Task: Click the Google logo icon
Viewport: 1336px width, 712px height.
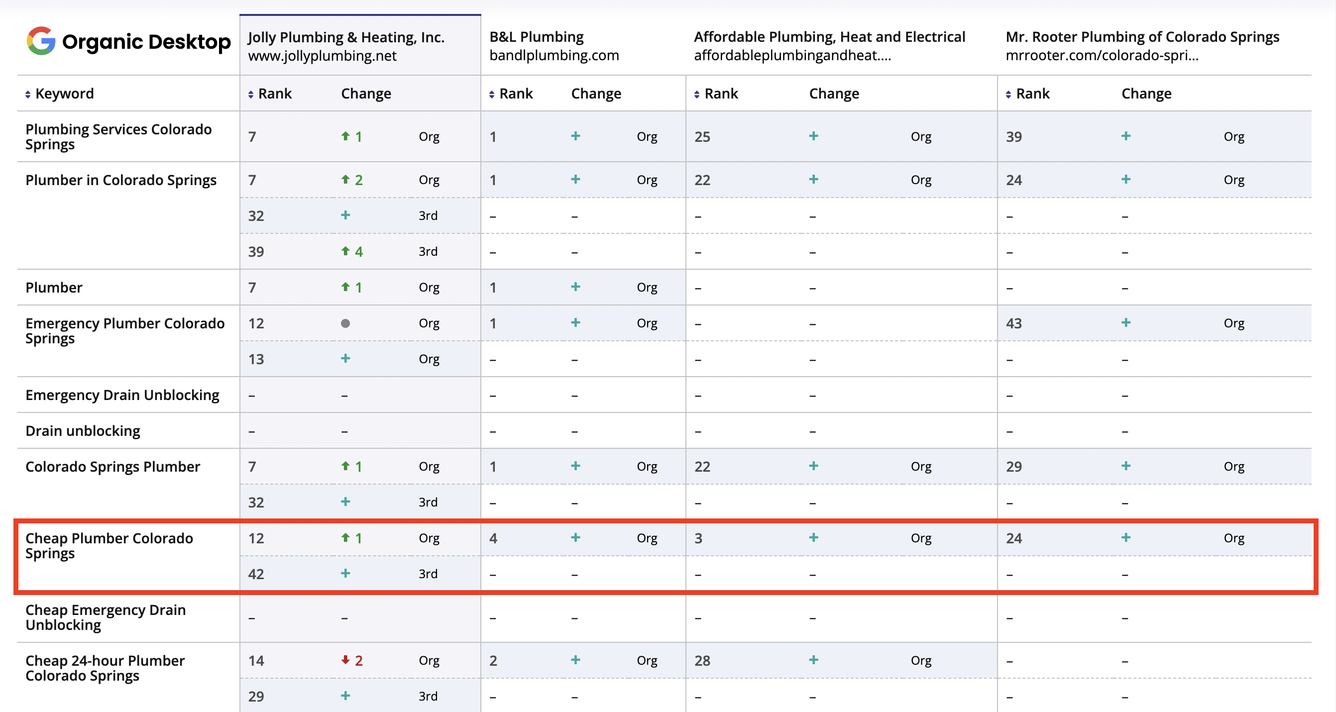Action: (x=41, y=41)
